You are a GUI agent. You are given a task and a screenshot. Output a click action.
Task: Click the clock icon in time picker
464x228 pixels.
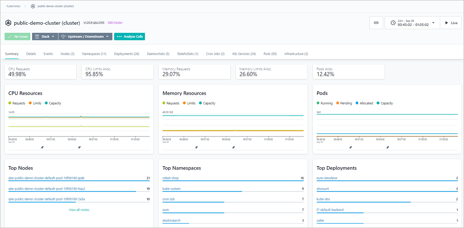(393, 23)
